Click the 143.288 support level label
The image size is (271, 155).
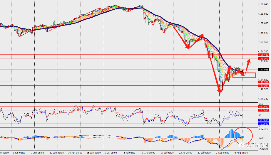264,86
